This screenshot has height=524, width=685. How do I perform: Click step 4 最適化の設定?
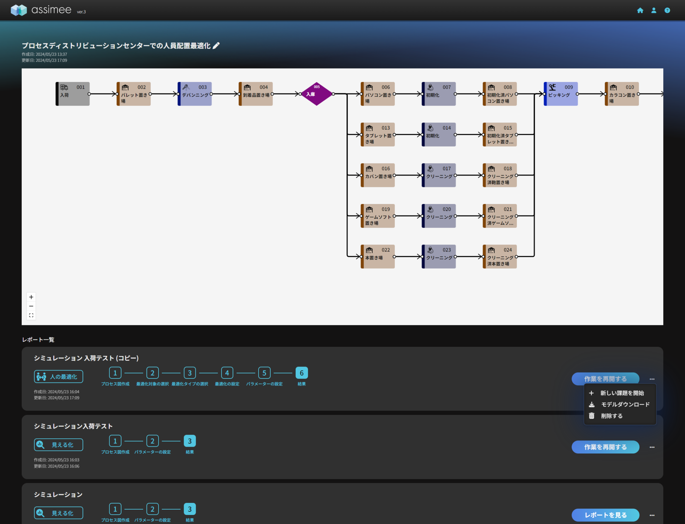pos(227,373)
